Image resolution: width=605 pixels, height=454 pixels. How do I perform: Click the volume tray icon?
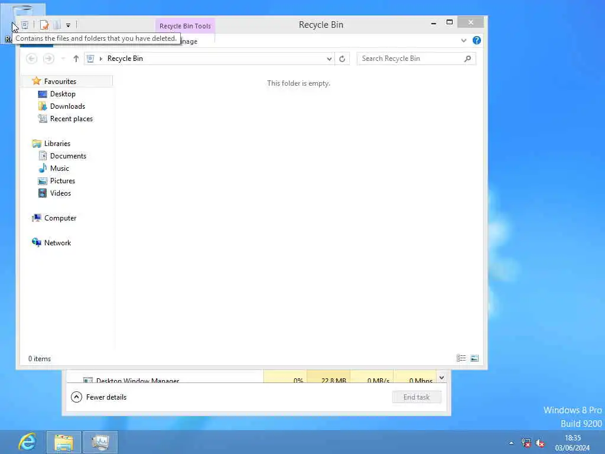(x=540, y=443)
